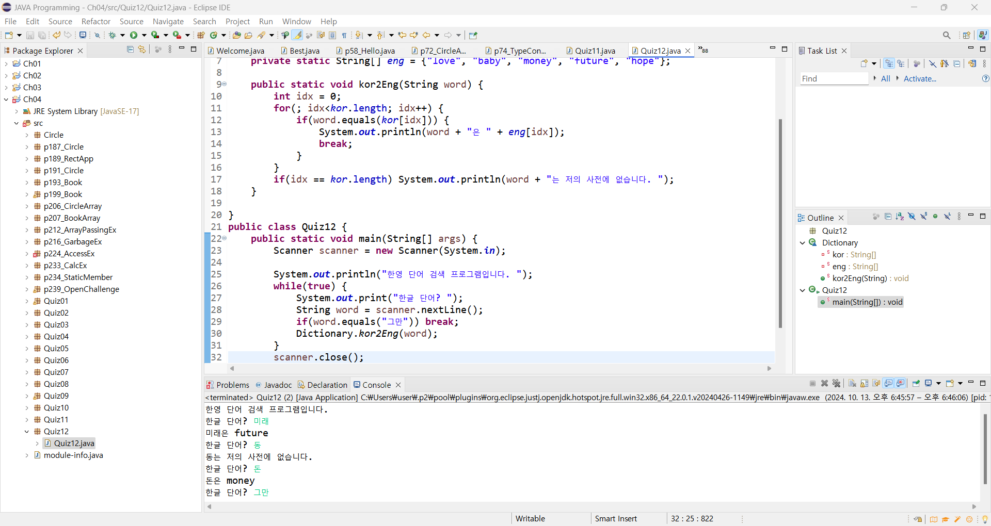Toggle Sort alphabetically in Outline
This screenshot has height=526, width=991.
900,217
